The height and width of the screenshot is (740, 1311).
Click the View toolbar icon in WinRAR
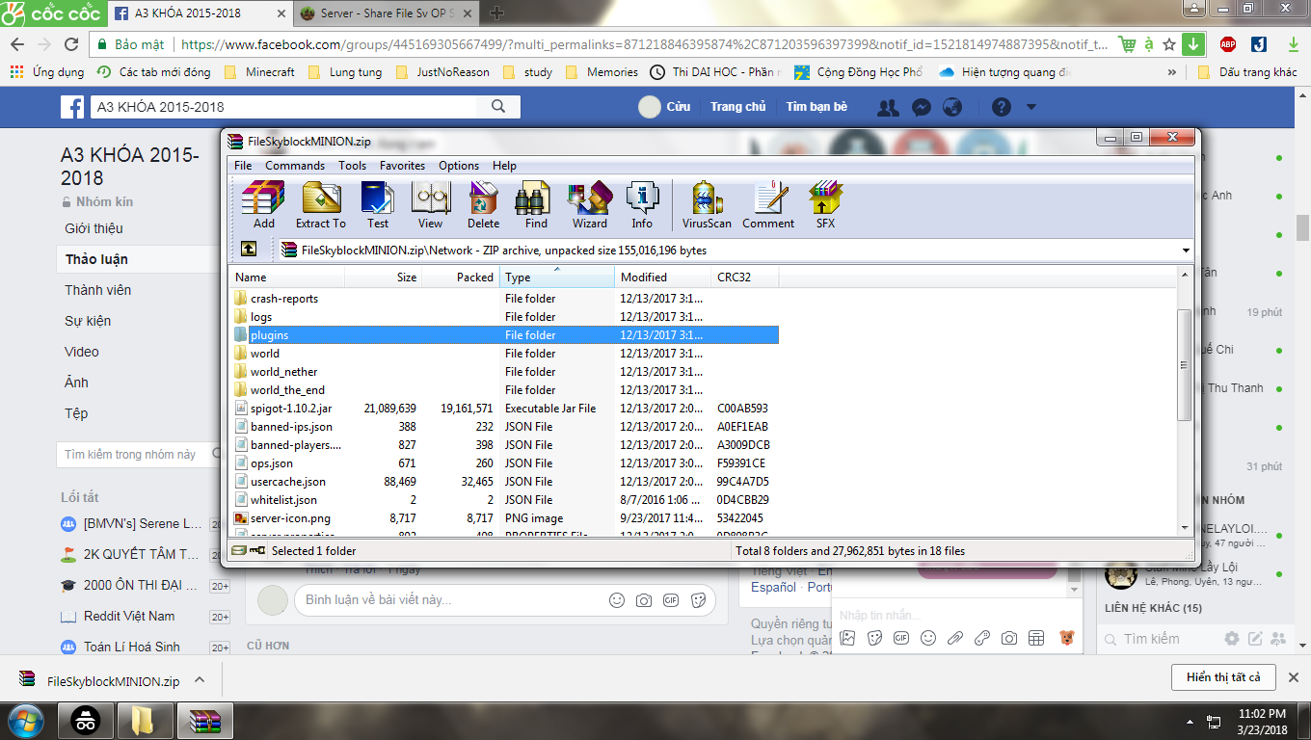(x=430, y=205)
